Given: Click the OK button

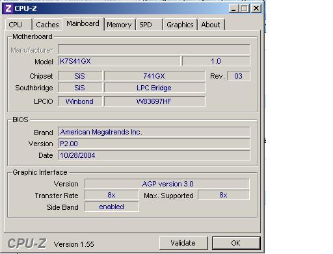Looking at the screenshot, I should (236, 243).
